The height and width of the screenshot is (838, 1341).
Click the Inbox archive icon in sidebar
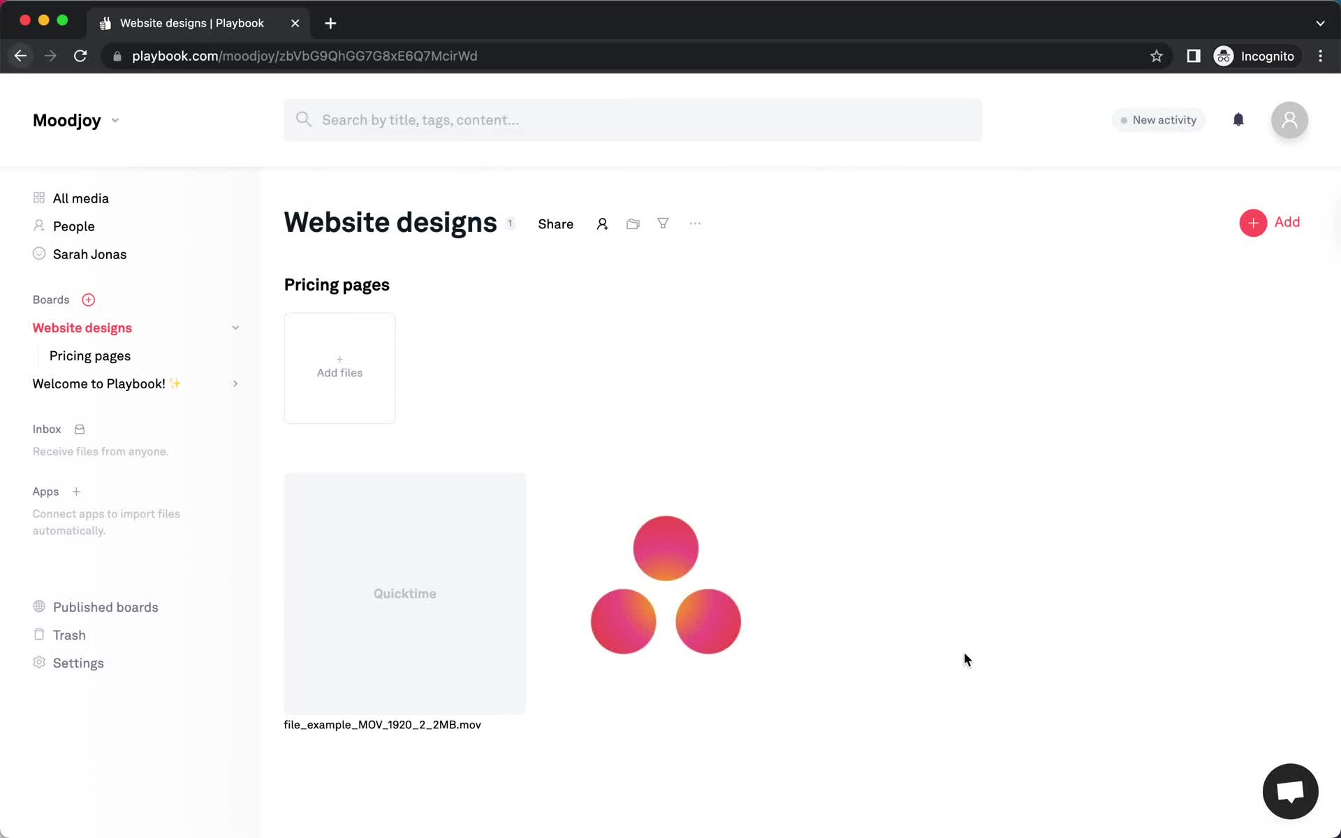80,427
